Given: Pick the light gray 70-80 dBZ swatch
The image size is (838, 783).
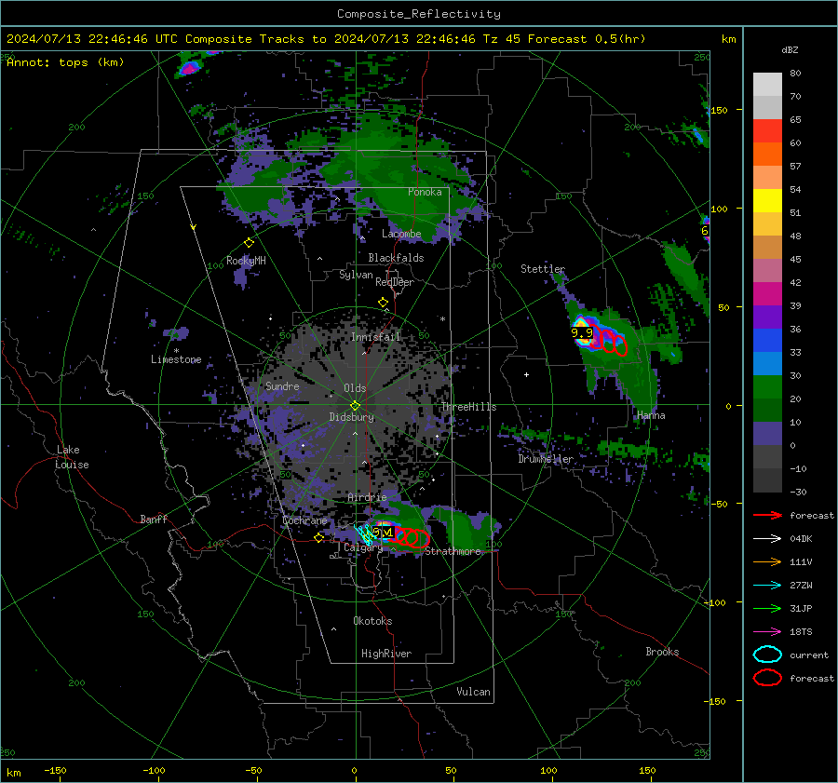Looking at the screenshot, I should click(767, 85).
